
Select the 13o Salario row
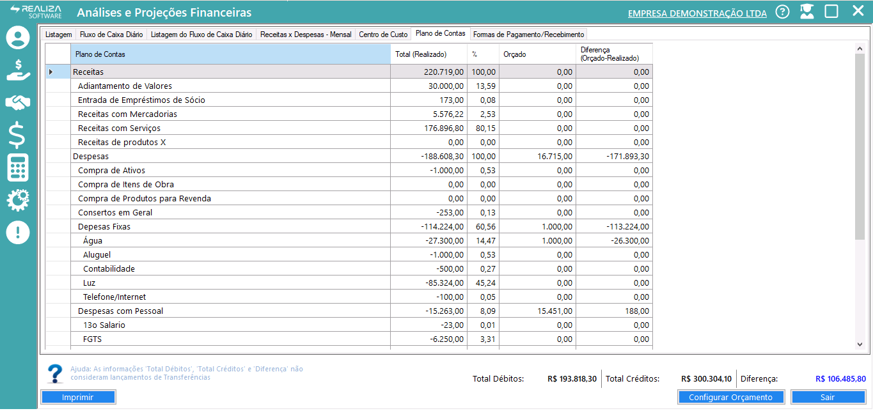[x=349, y=325]
